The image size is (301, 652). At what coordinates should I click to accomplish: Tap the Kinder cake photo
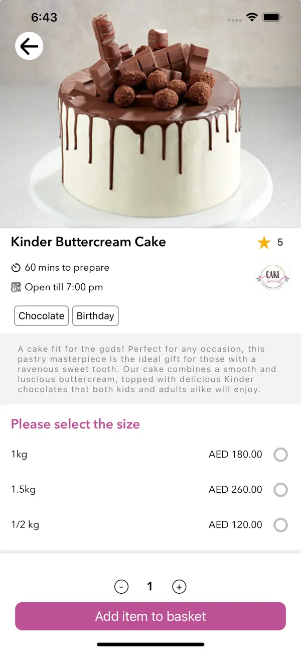(x=150, y=131)
